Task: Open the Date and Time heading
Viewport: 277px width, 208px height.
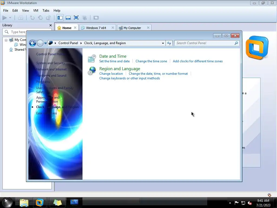Action: tap(113, 56)
